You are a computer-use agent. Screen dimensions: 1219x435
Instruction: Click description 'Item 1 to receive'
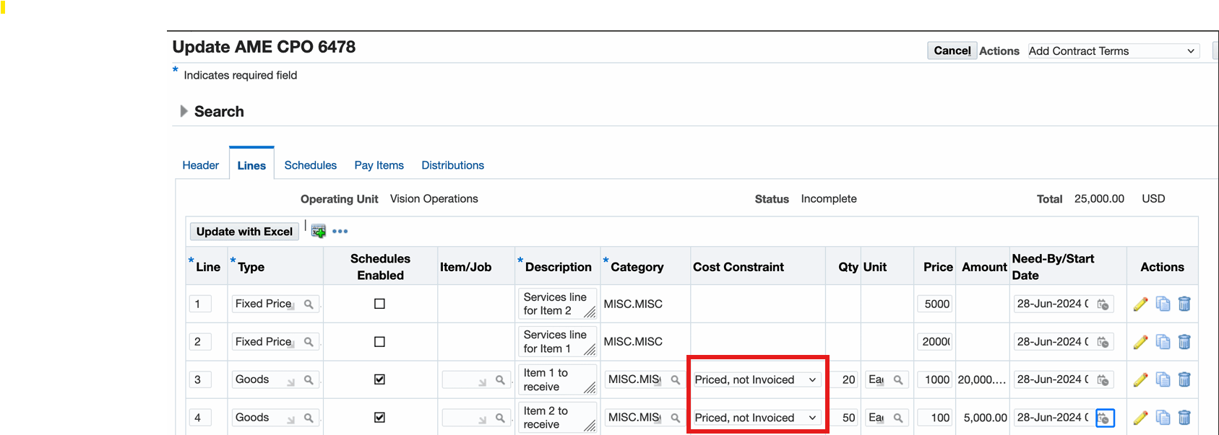pyautogui.click(x=557, y=379)
